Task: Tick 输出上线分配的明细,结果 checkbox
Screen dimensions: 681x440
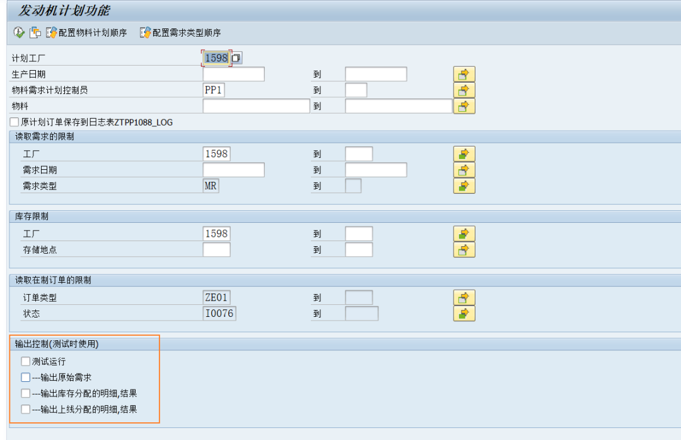Action: (26, 409)
